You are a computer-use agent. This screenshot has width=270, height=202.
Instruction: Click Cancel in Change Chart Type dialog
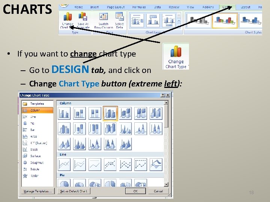(158, 191)
